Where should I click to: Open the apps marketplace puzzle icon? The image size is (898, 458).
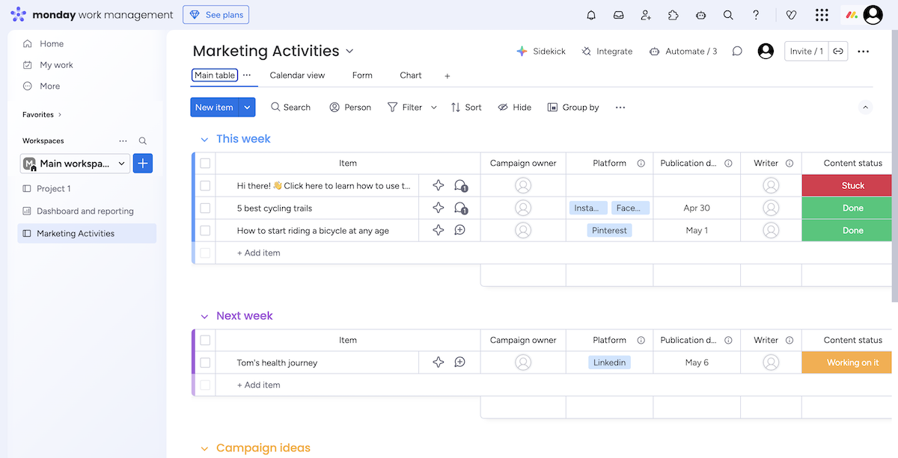pos(673,14)
